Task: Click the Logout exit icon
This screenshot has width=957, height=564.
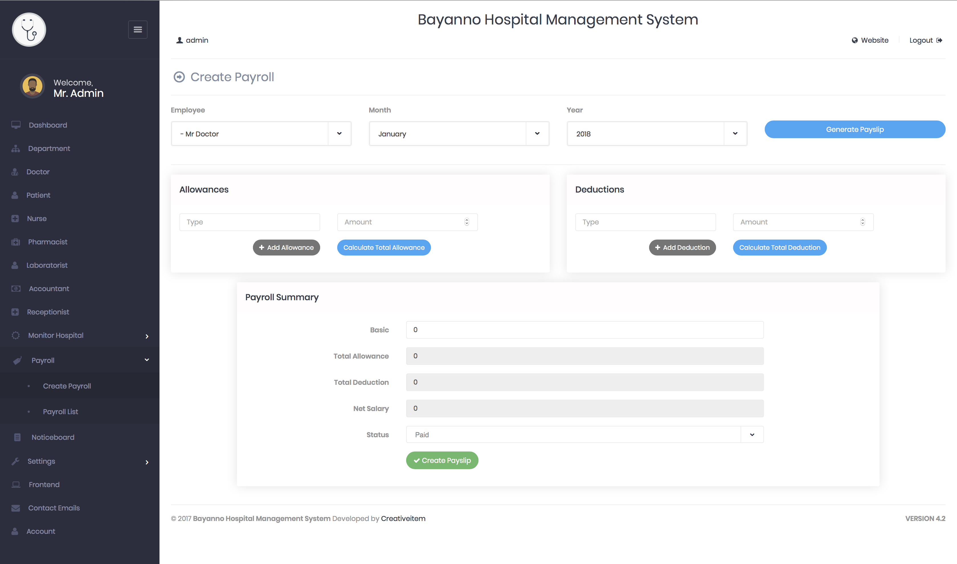Action: coord(939,40)
